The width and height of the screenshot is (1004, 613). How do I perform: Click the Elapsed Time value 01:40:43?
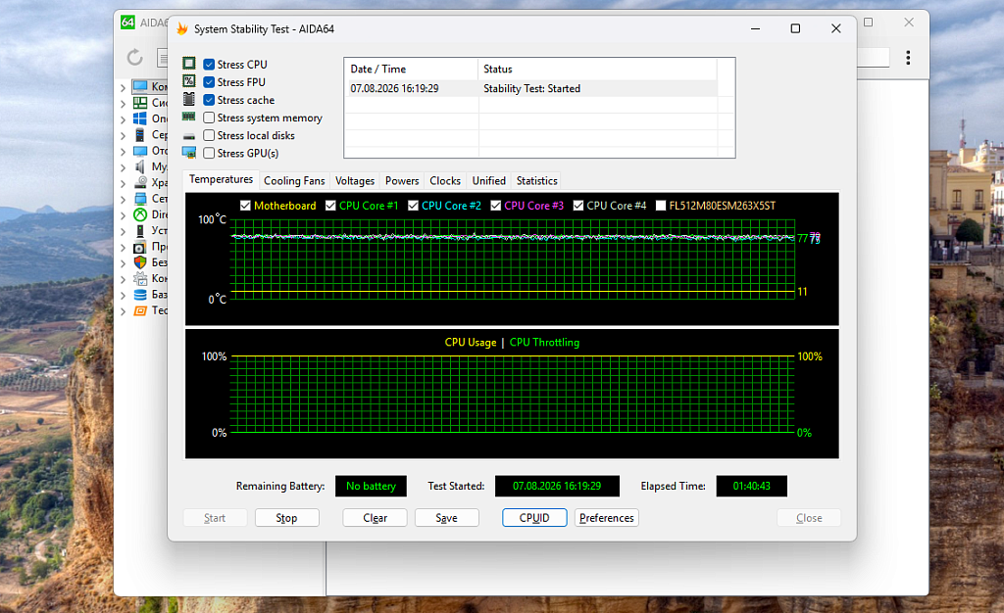click(x=752, y=486)
